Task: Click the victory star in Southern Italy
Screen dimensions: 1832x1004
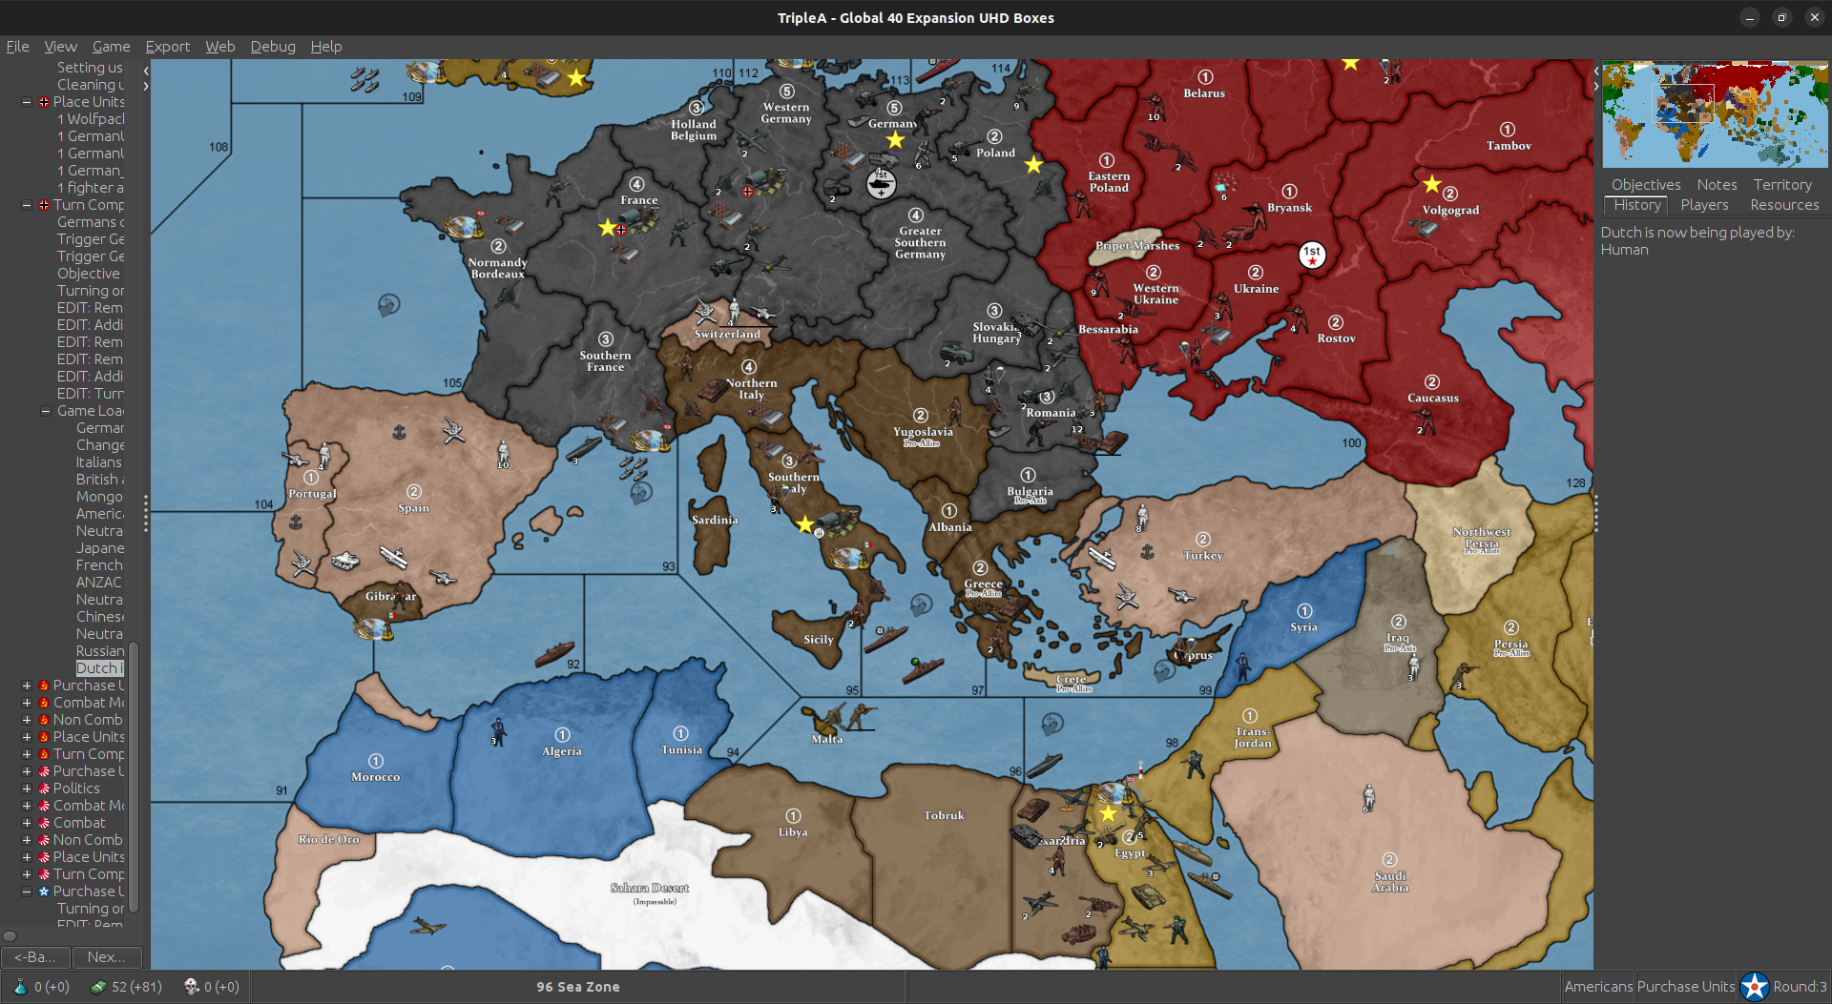Action: tap(805, 524)
